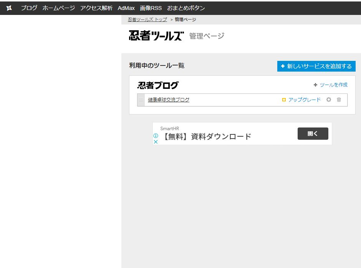
Task: Open the おまとめボタン menu item
Action: coord(186,8)
